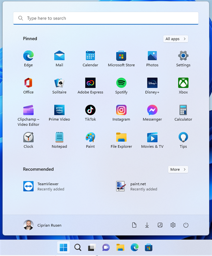This screenshot has width=212, height=256.
Task: Launch the Mail app
Action: pyautogui.click(x=59, y=59)
